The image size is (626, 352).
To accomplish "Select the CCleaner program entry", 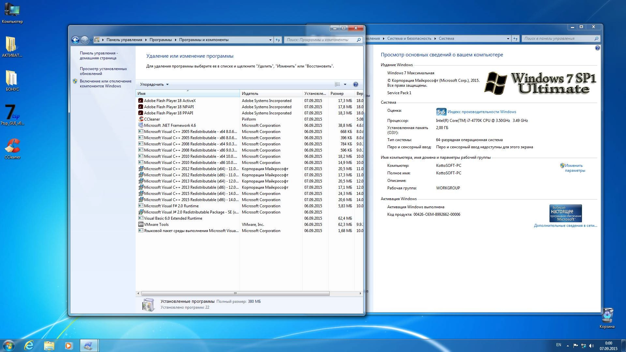I will [x=249, y=119].
